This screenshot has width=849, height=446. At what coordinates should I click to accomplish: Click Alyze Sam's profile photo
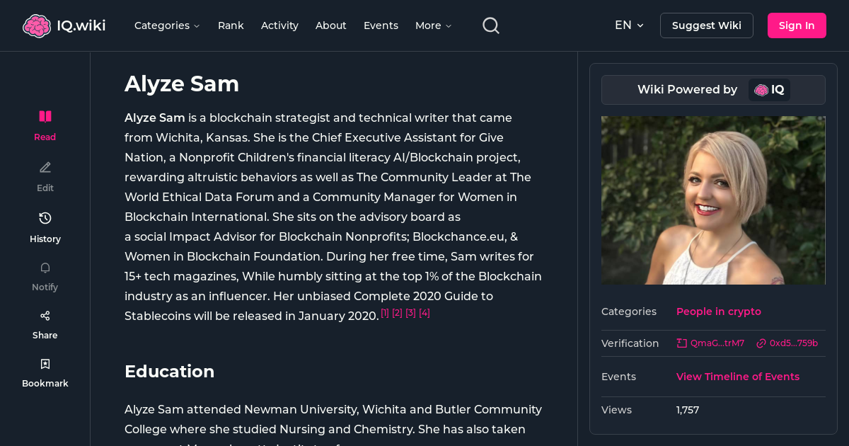click(x=713, y=200)
